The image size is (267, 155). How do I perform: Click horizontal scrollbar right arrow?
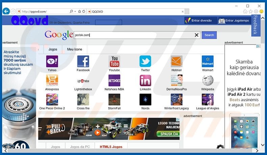click(257, 151)
